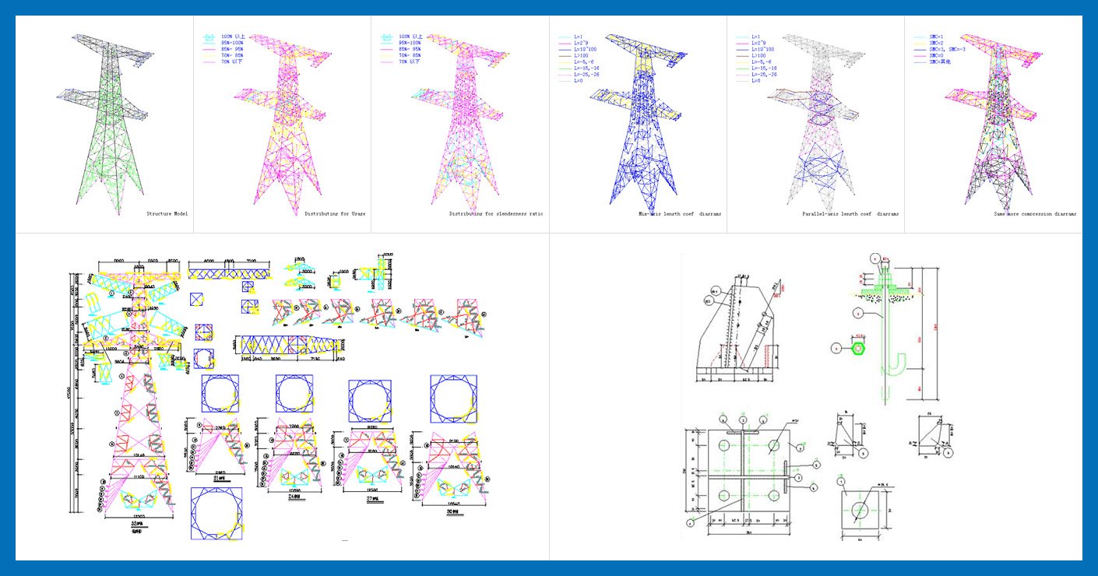Image resolution: width=1098 pixels, height=576 pixels.
Task: Click the 'L=1' legend entry in Min-axis diagram
Action: (578, 37)
